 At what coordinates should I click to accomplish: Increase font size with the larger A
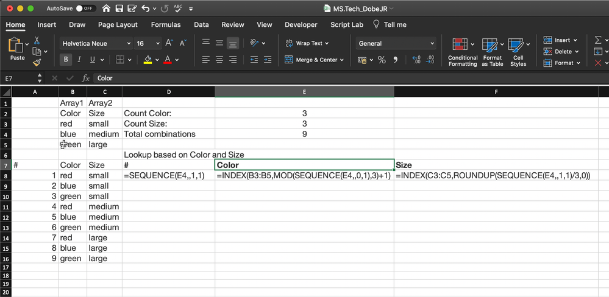169,43
